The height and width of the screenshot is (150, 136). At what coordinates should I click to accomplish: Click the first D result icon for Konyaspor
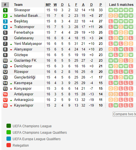[111, 89]
